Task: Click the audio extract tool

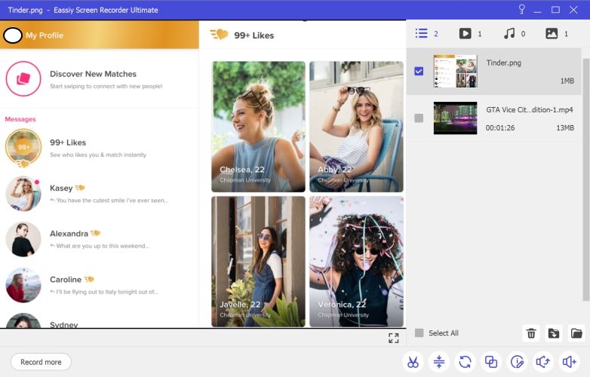Action: point(543,362)
